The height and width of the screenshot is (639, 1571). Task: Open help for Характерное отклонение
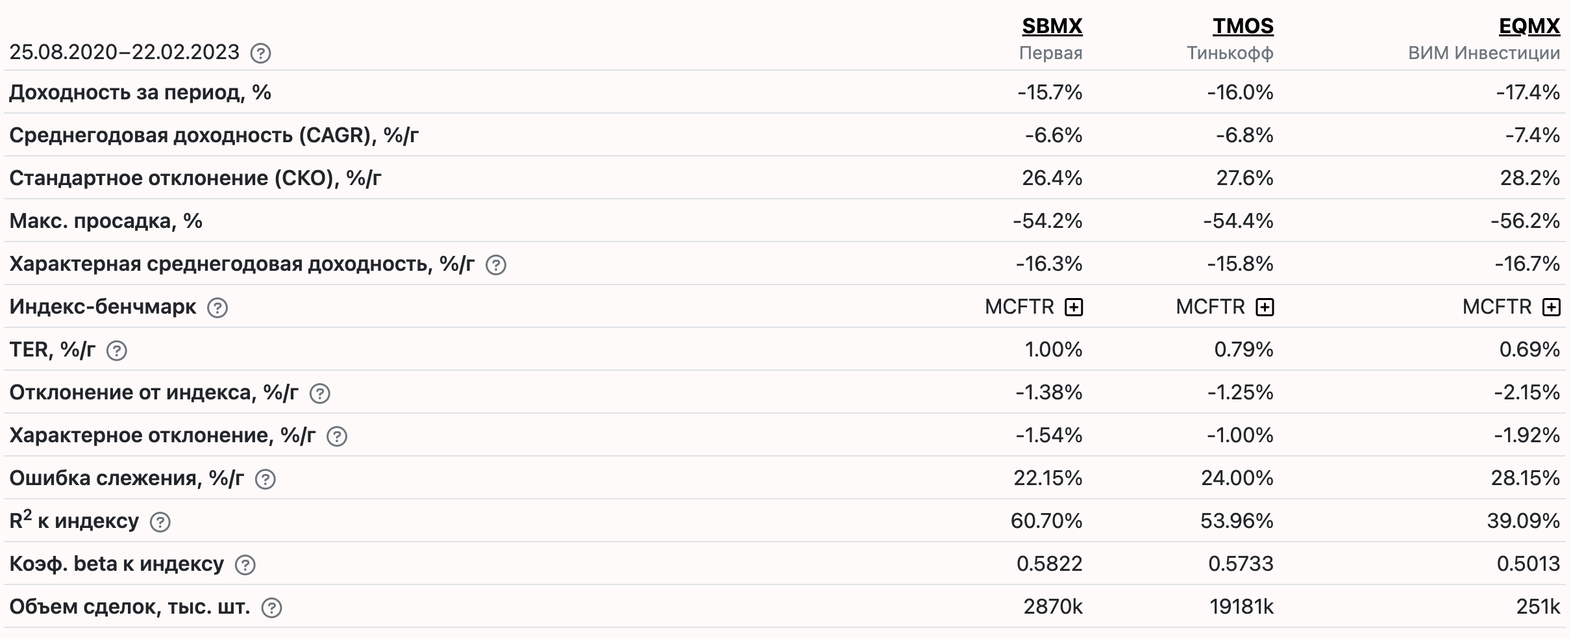point(337,436)
